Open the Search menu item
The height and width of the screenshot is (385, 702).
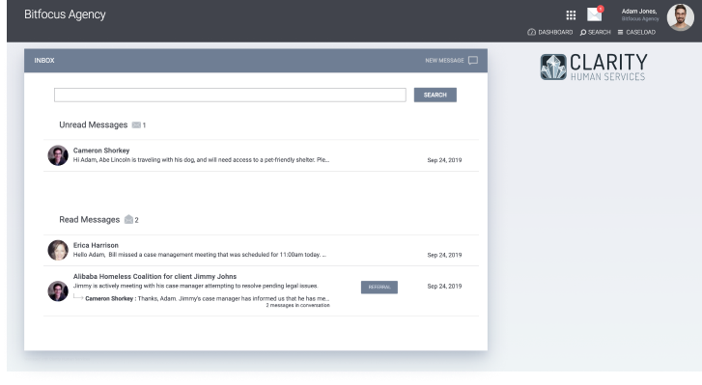click(x=596, y=32)
